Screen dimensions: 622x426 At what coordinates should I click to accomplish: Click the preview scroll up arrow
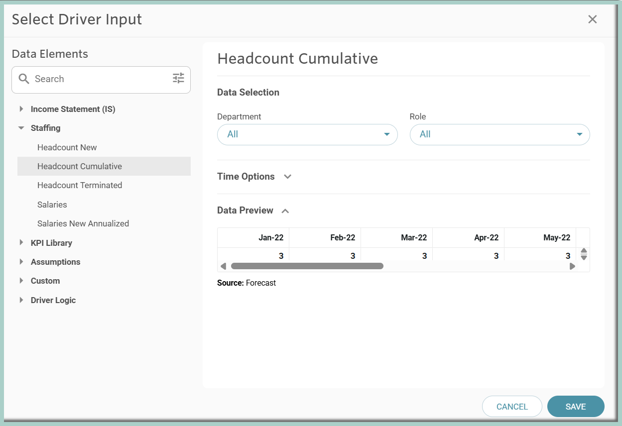[584, 251]
